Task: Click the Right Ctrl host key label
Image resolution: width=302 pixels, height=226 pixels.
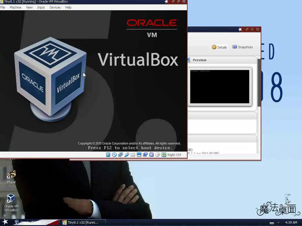Action: point(174,155)
